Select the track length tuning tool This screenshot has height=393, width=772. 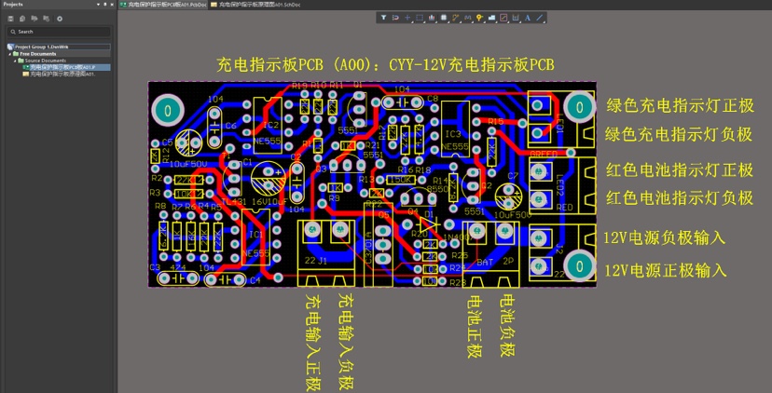click(x=468, y=18)
